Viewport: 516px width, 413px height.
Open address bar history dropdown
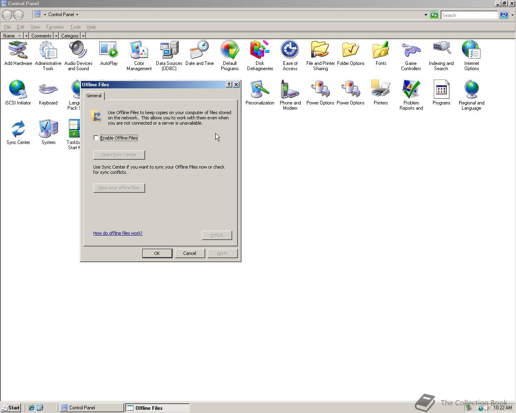(x=426, y=15)
